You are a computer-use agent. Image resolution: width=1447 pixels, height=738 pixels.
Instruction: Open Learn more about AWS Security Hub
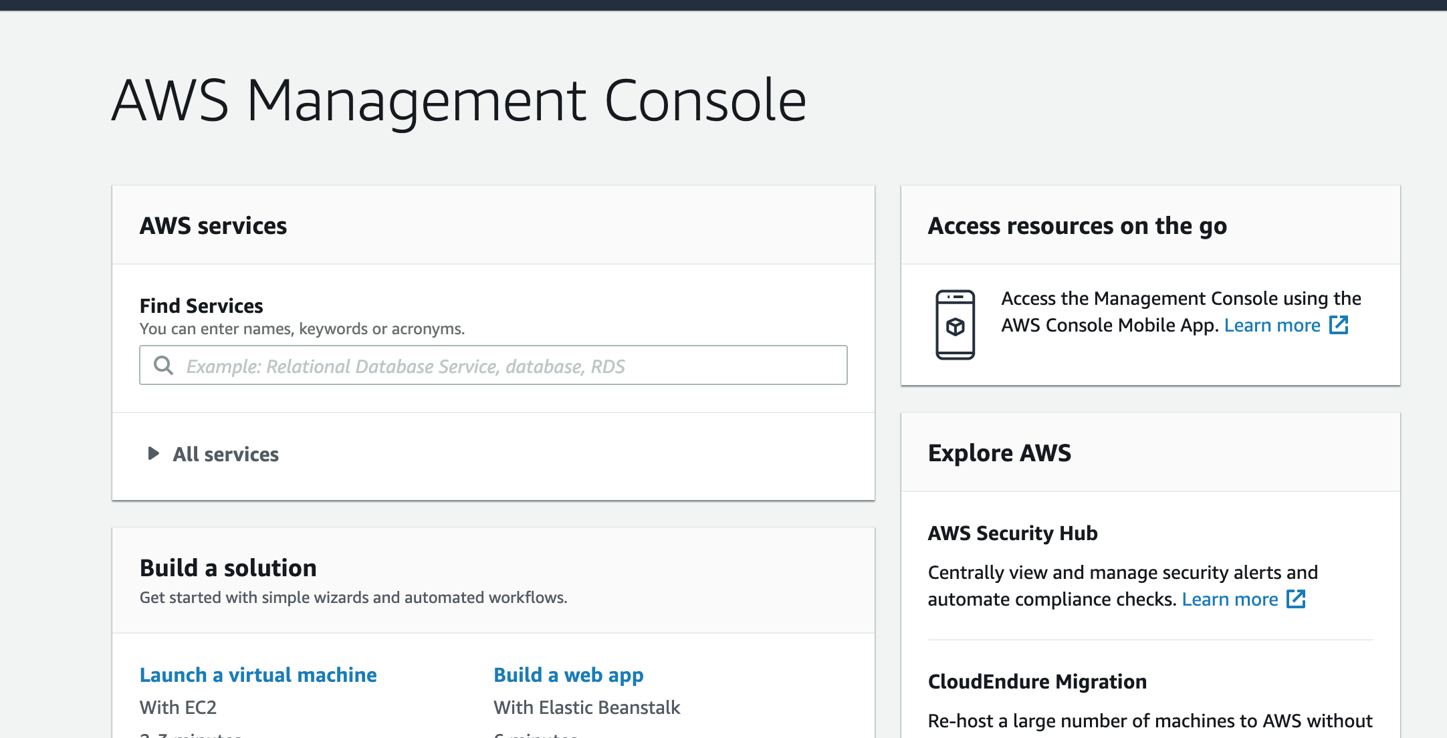pyautogui.click(x=1230, y=600)
